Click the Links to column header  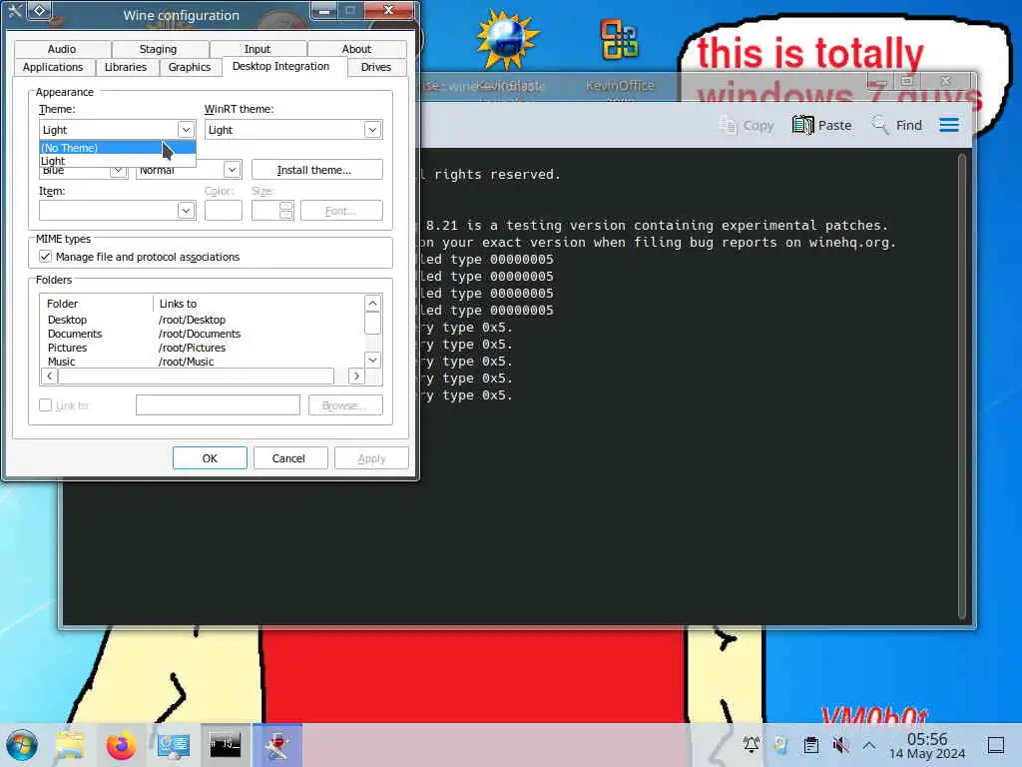pos(258,304)
